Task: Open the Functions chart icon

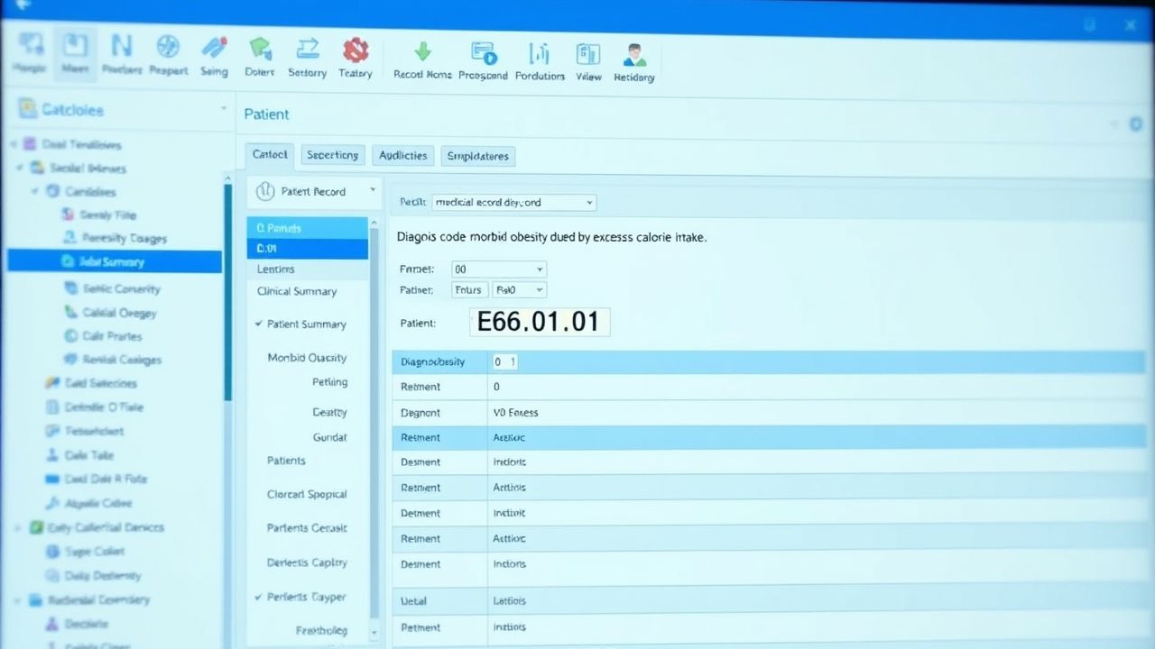Action: tap(540, 52)
